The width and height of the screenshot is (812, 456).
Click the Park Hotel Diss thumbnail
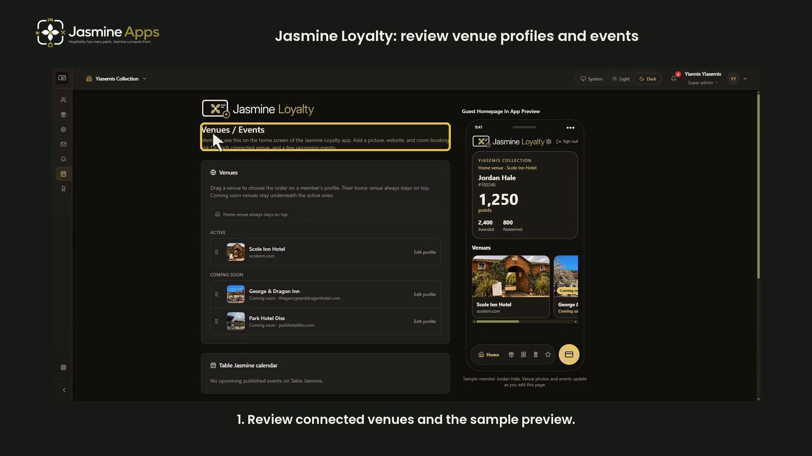tap(236, 321)
